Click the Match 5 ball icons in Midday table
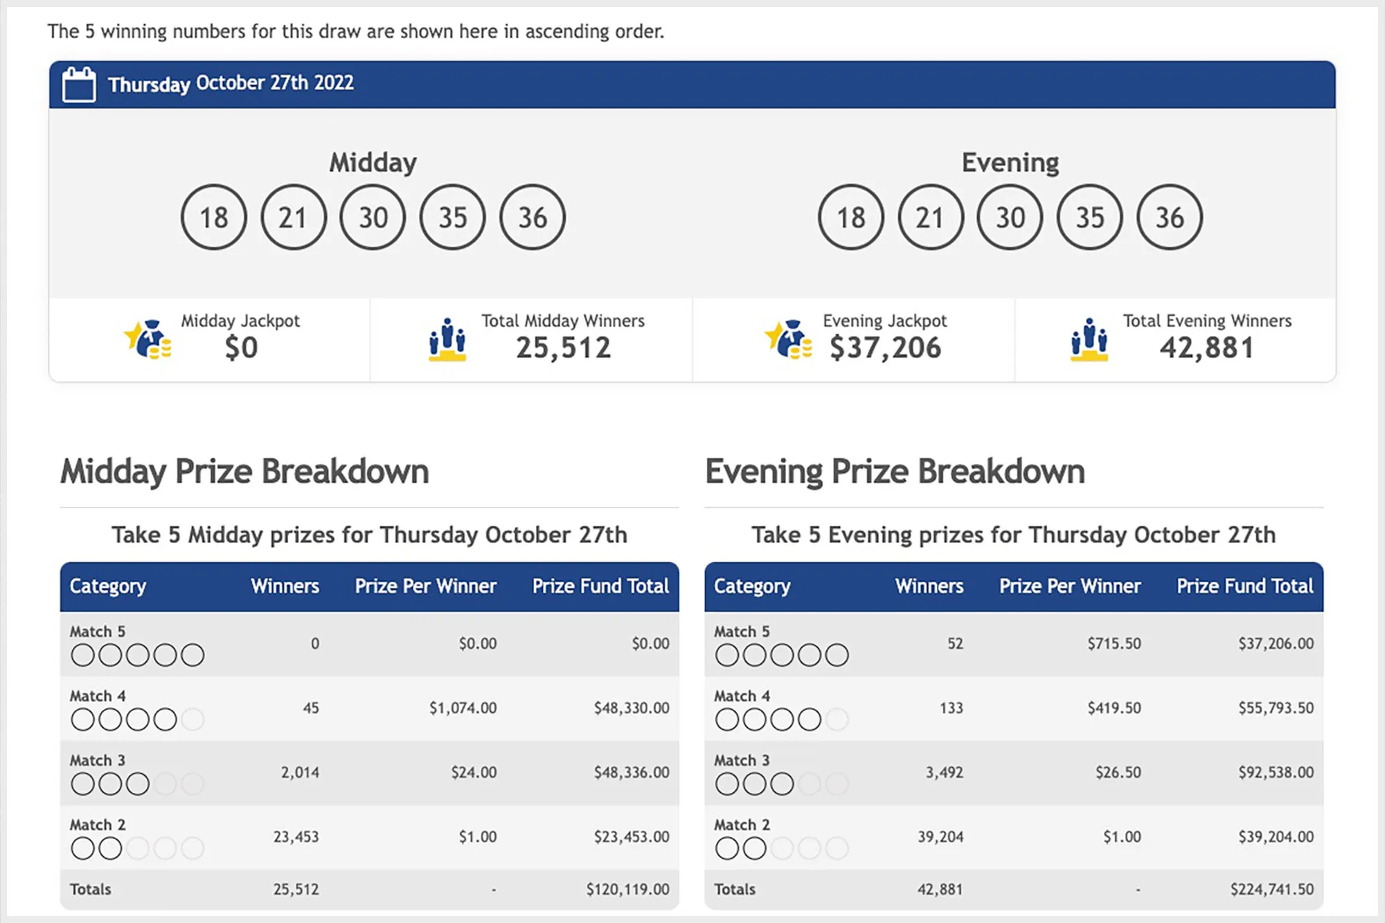This screenshot has height=923, width=1385. pyautogui.click(x=136, y=654)
